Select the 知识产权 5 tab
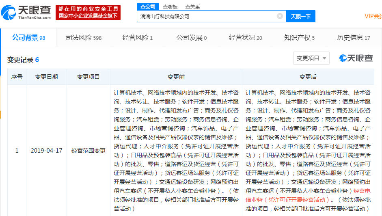382x216 pixels. click(300, 37)
